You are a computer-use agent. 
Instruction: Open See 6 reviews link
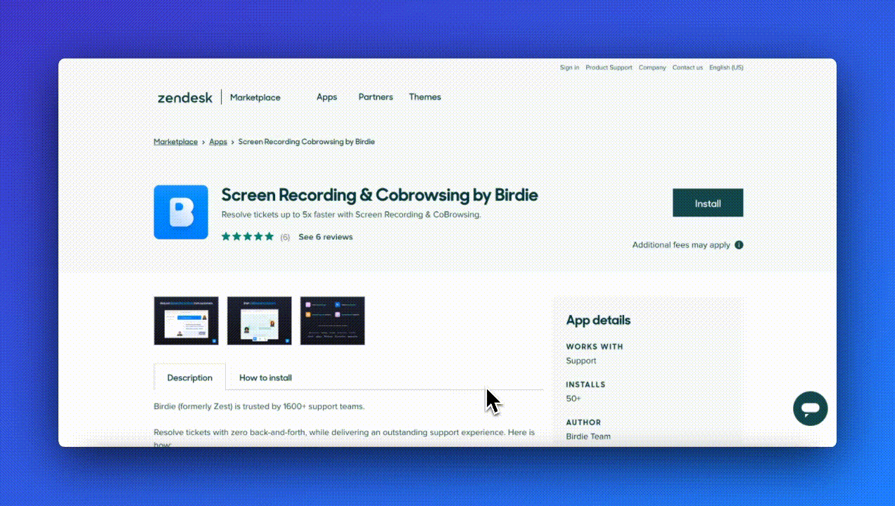325,237
